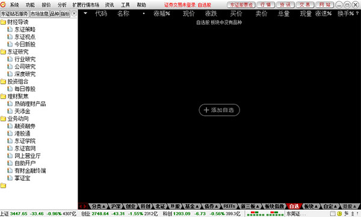361x217 pixels.
Task: Click the 添加自选 button
Action: point(219,110)
